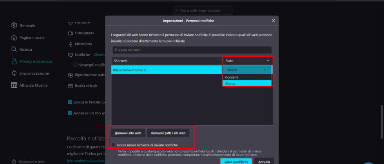Image resolution: width=384 pixels, height=164 pixels.
Task: Sort by the Sito web column header
Action: tap(167, 61)
